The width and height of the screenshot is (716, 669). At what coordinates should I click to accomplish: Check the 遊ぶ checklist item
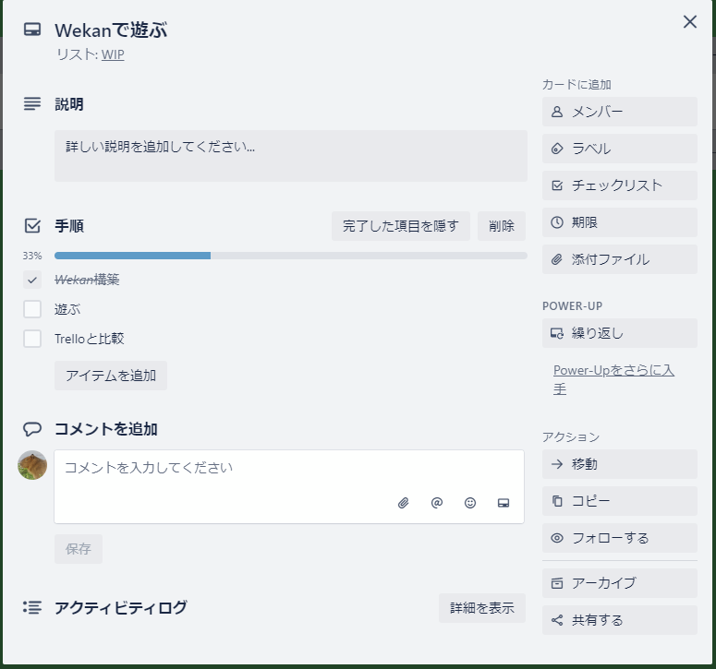pos(32,309)
